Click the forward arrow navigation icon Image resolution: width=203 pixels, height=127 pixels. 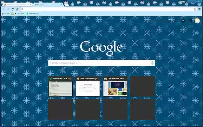pyautogui.click(x=8, y=9)
